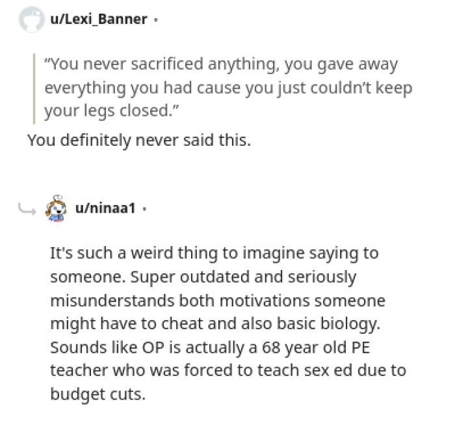Click the words "Sounds like OP" in reply
The width and height of the screenshot is (455, 434).
coord(101,347)
